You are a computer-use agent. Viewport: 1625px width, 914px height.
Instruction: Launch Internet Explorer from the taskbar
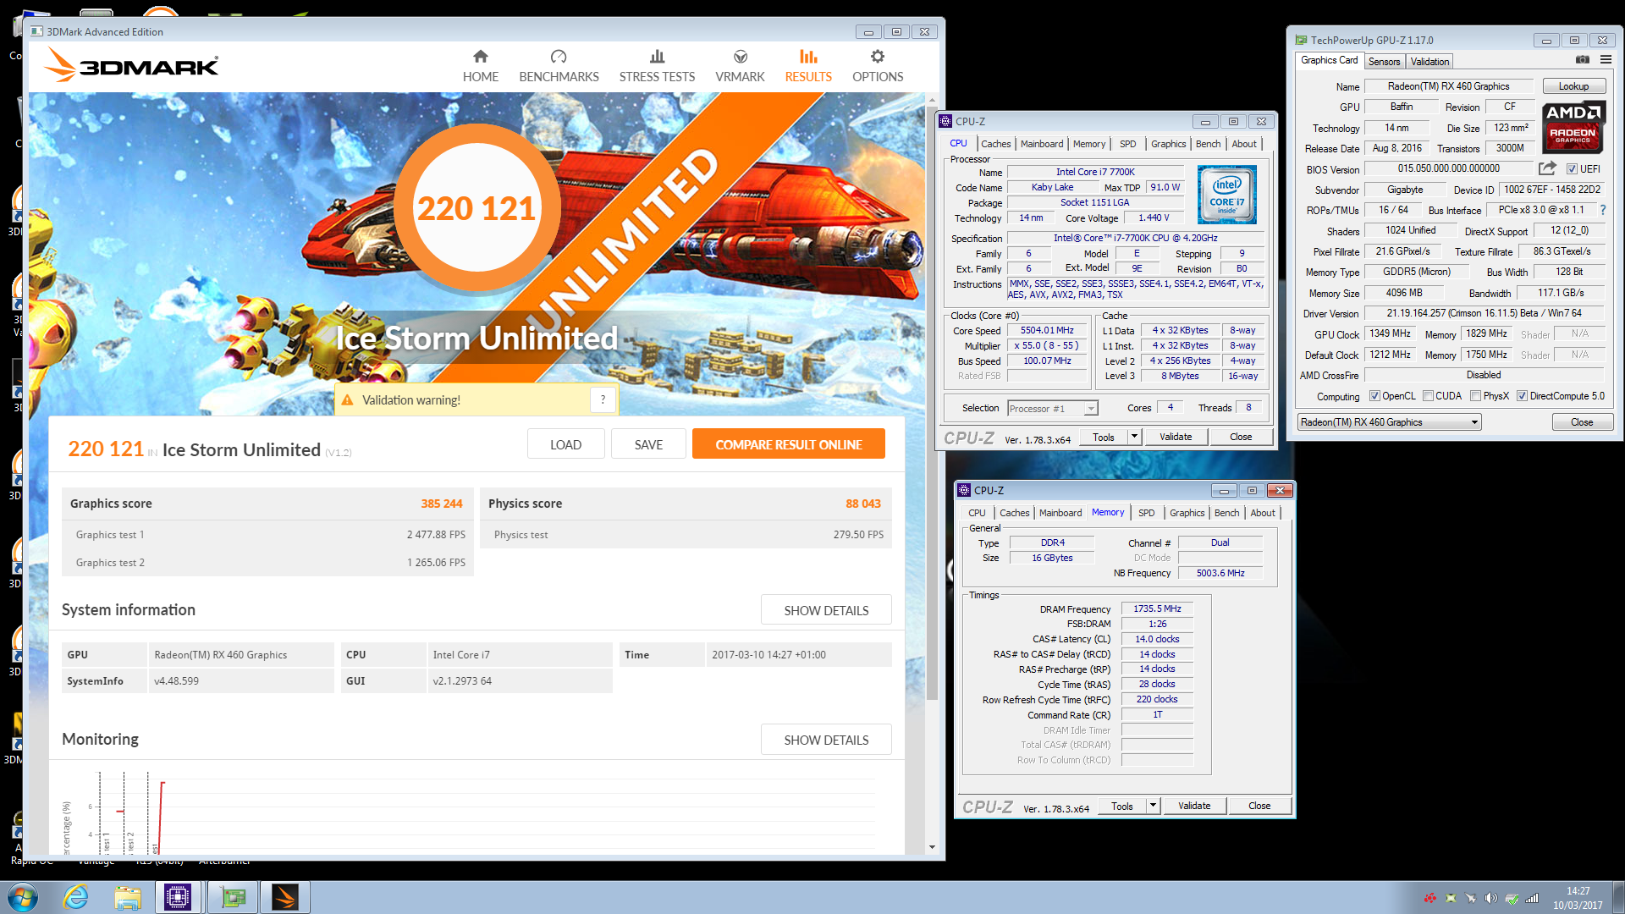pyautogui.click(x=76, y=897)
